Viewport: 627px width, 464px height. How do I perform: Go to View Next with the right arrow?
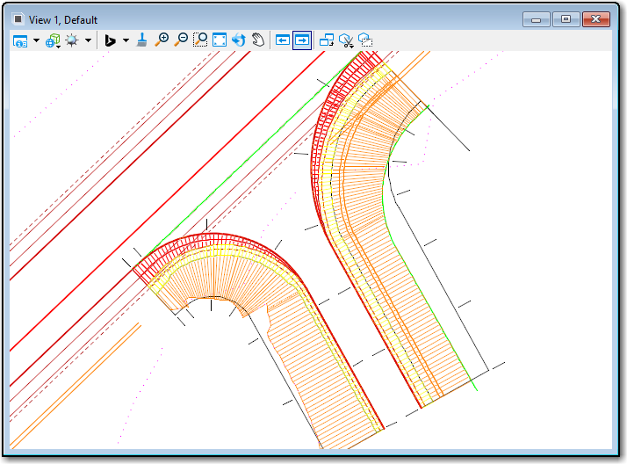point(302,40)
